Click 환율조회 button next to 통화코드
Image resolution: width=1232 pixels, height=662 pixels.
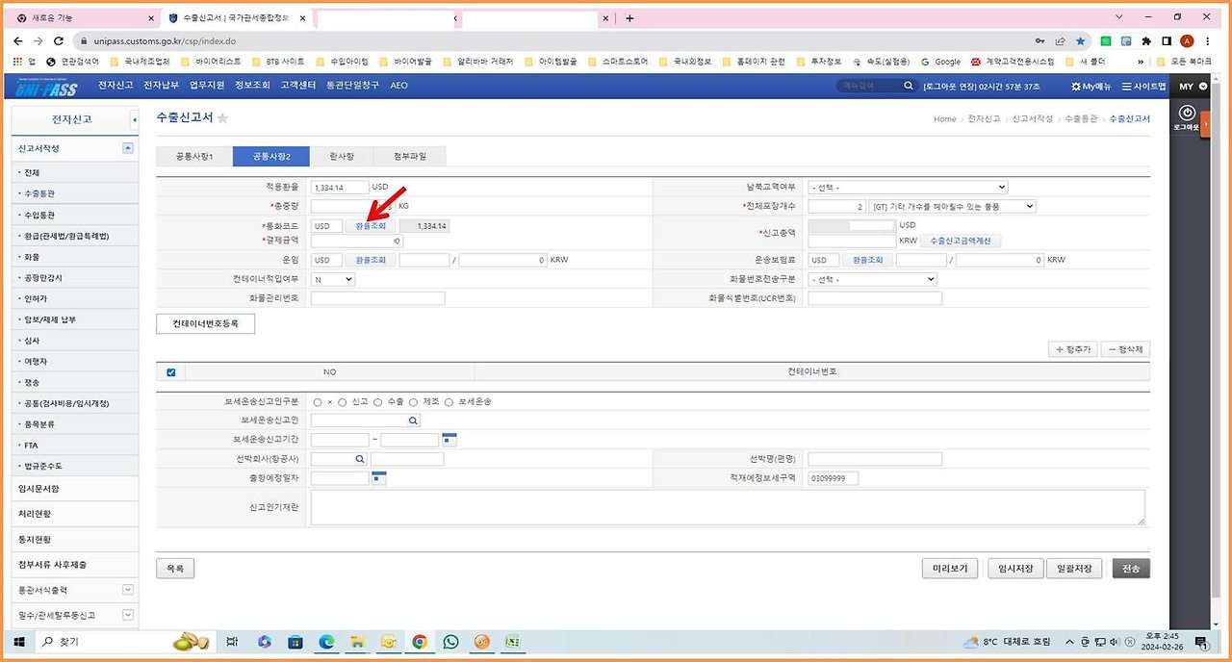point(370,226)
